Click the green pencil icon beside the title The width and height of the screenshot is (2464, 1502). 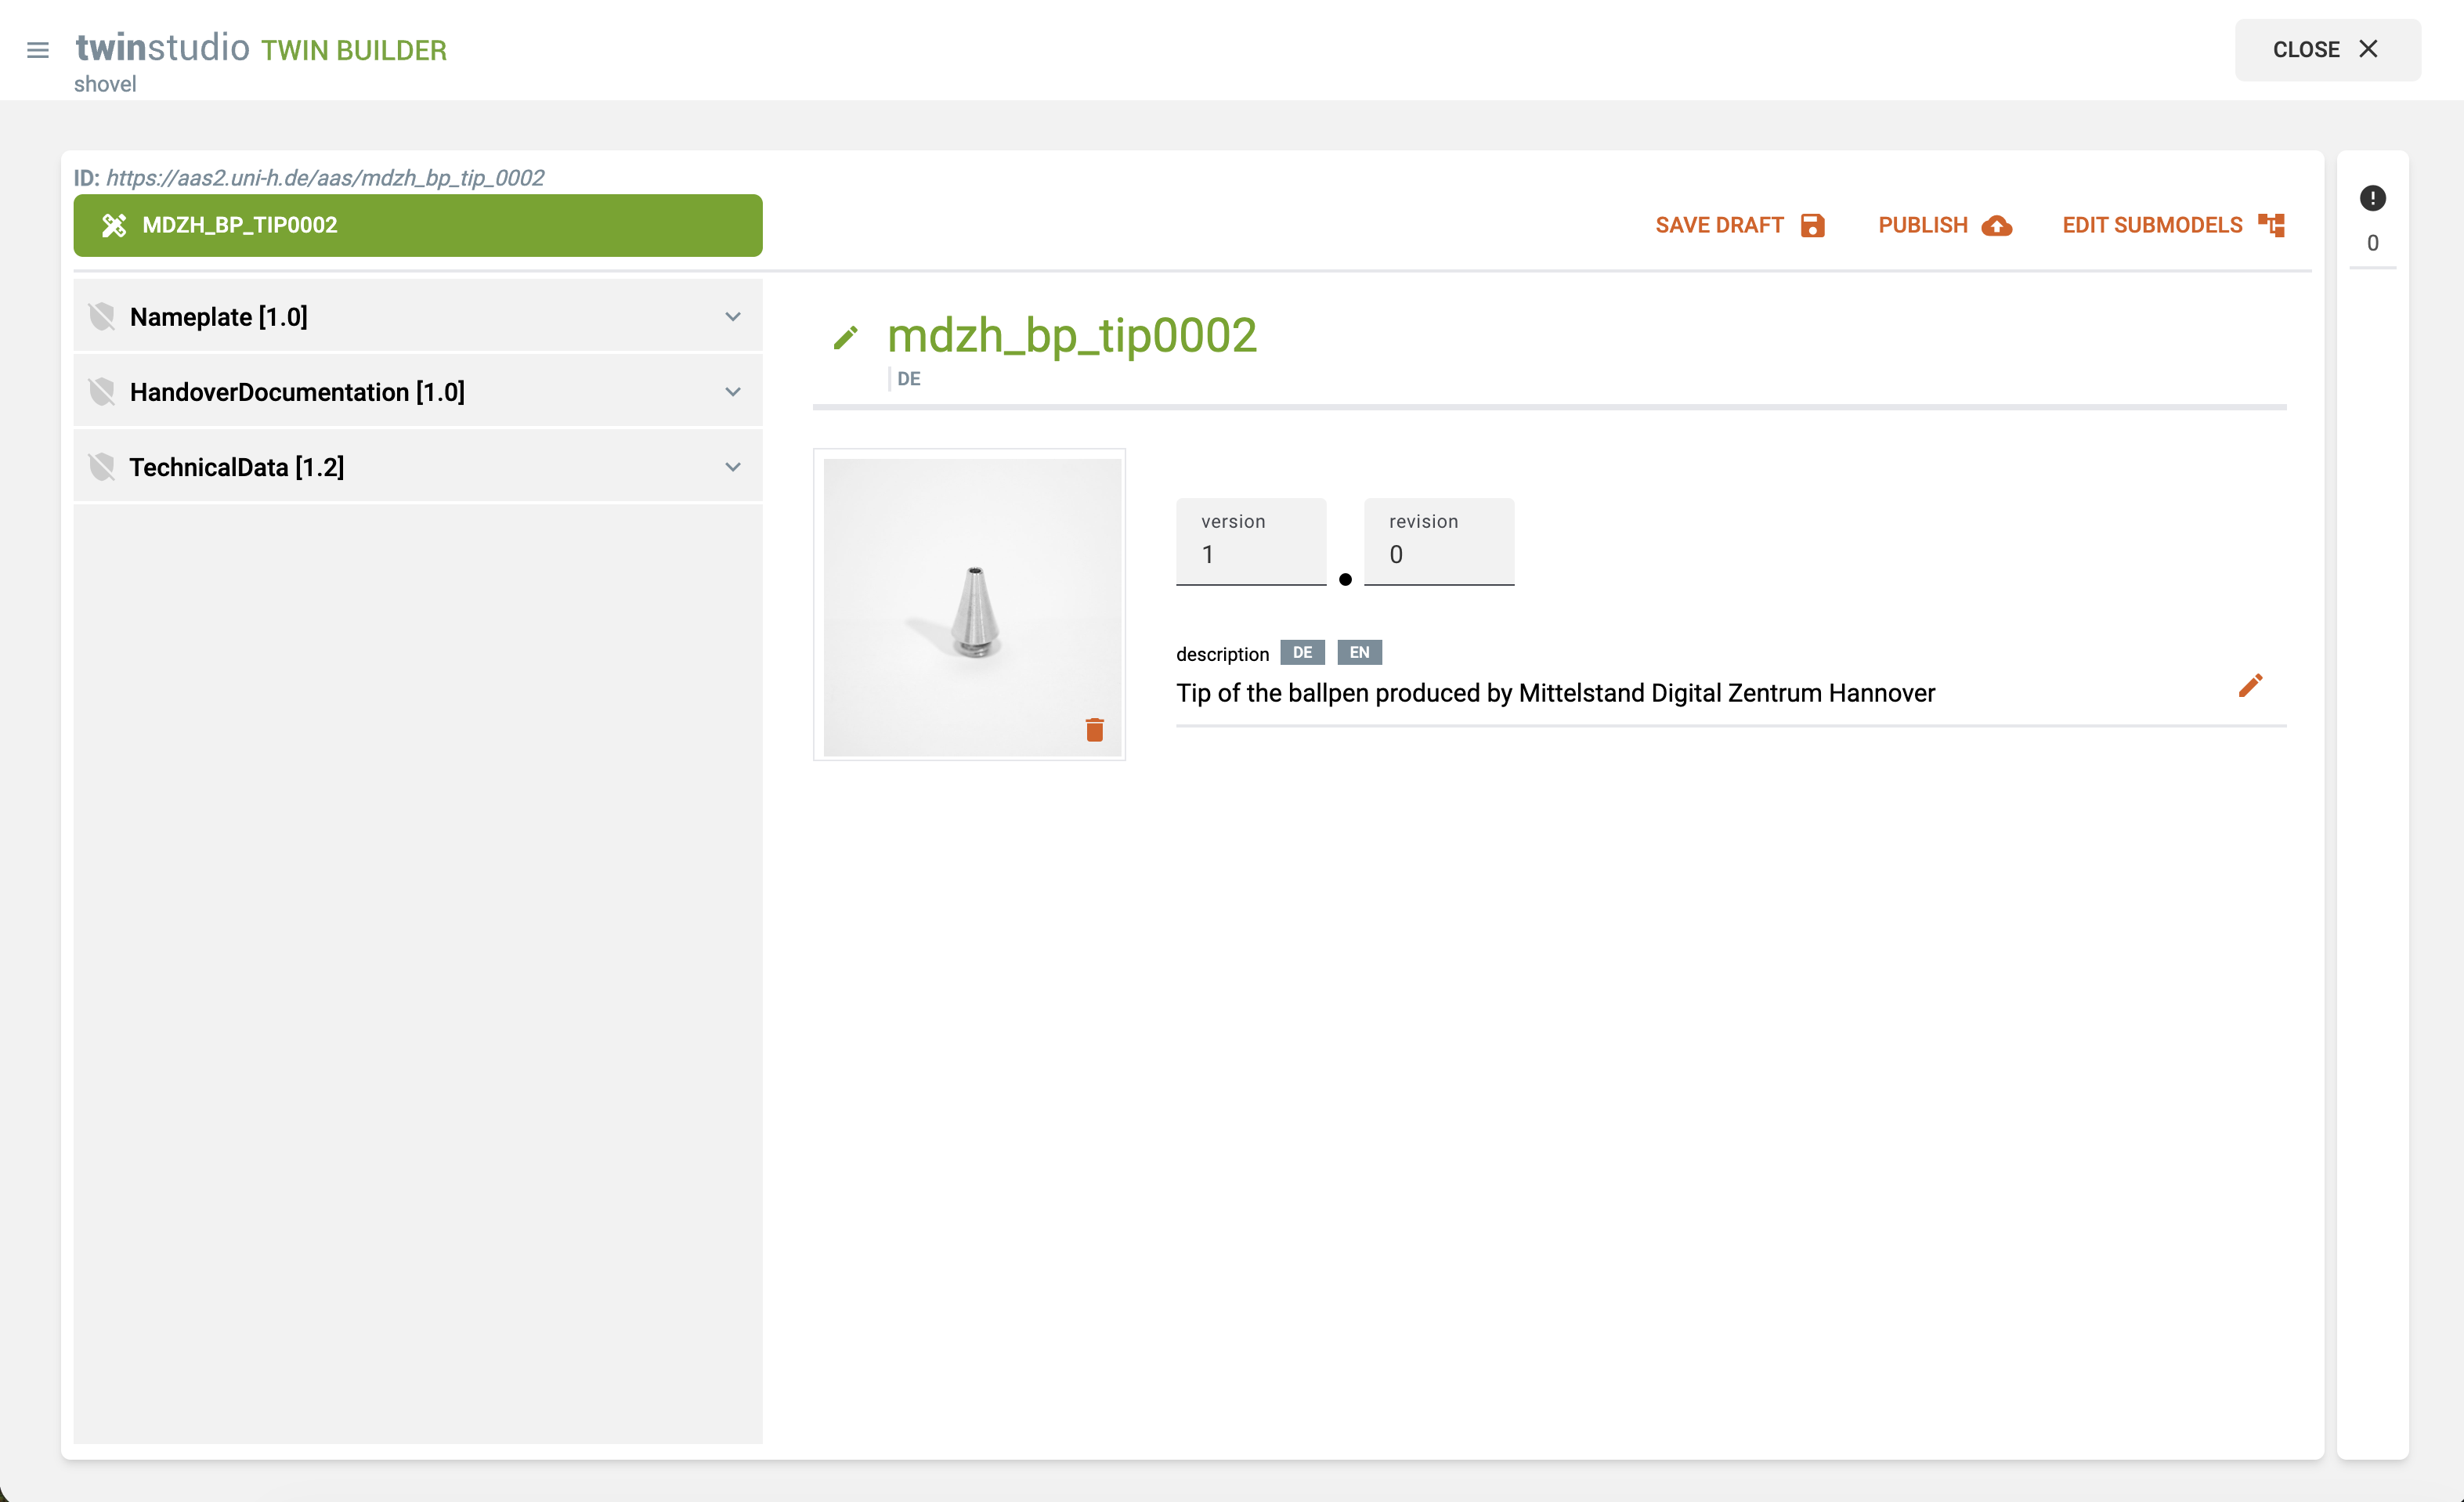click(845, 338)
